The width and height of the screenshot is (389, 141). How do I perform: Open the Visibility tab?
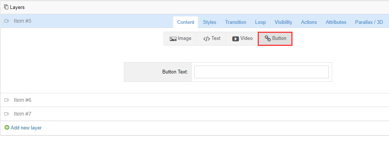coord(283,22)
